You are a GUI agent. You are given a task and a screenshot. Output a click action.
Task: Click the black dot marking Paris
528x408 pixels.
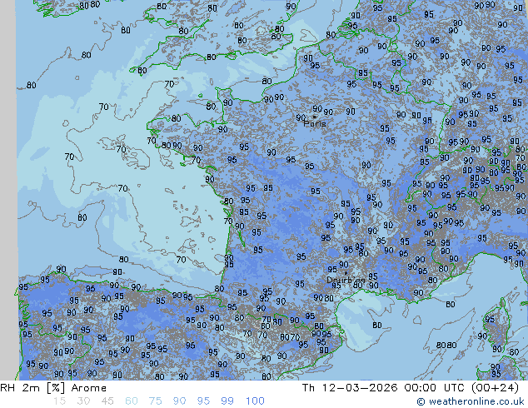314,117
